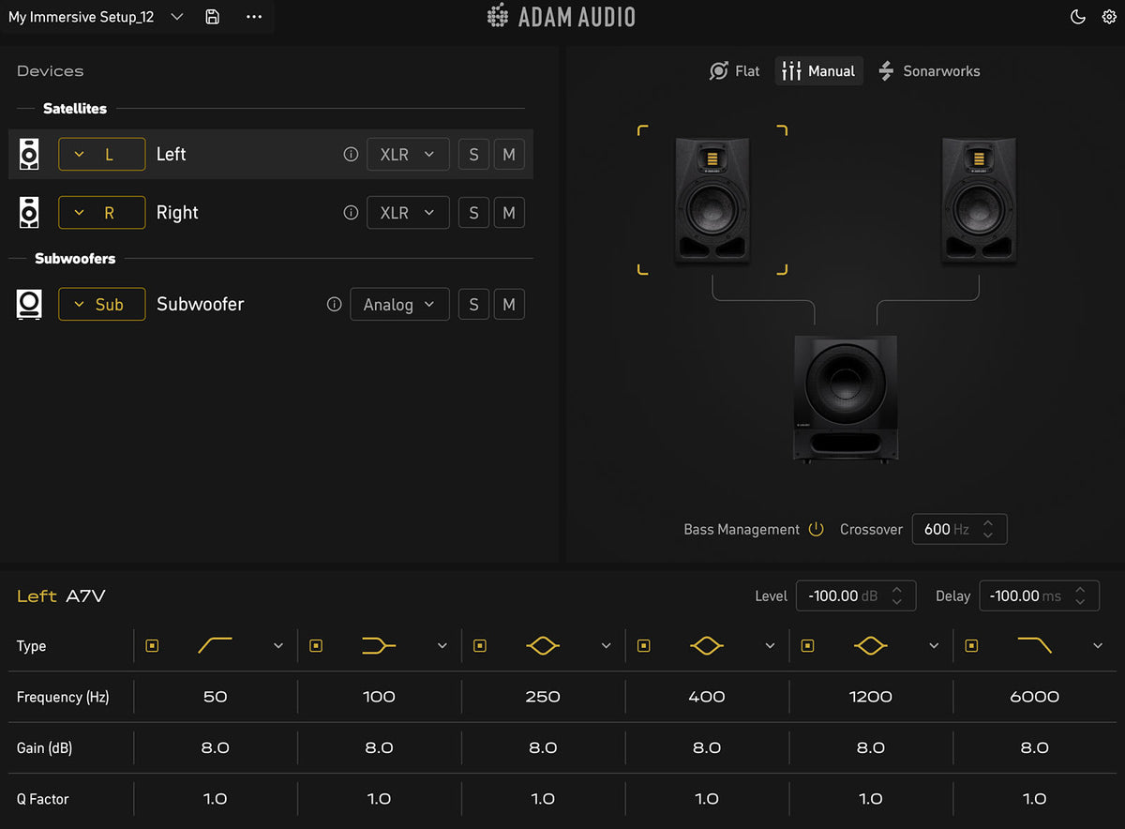Screen dimensions: 1125x829
Task: Mute the Right speaker
Action: click(x=509, y=213)
